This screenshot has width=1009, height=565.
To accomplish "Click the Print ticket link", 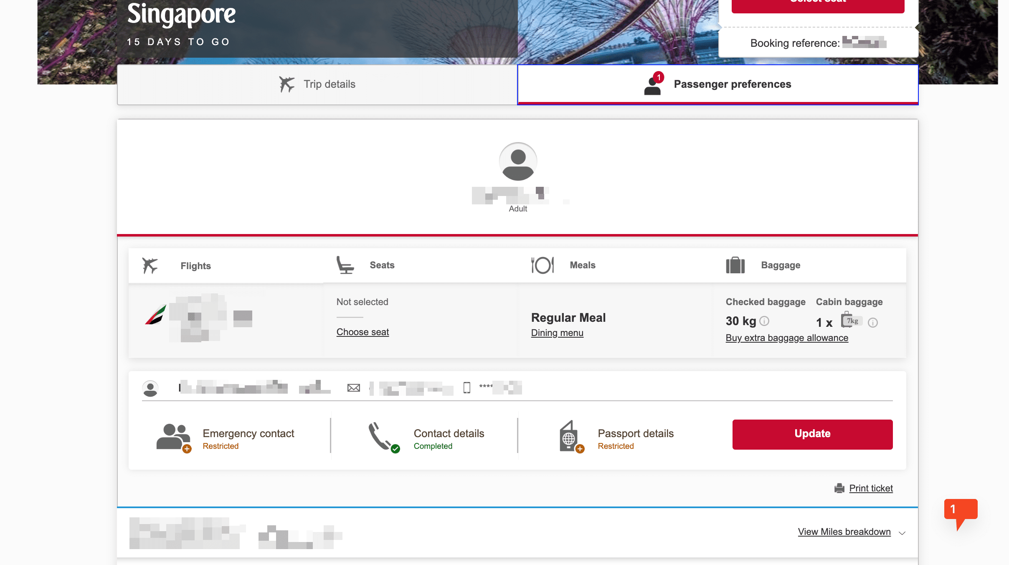I will pyautogui.click(x=871, y=489).
